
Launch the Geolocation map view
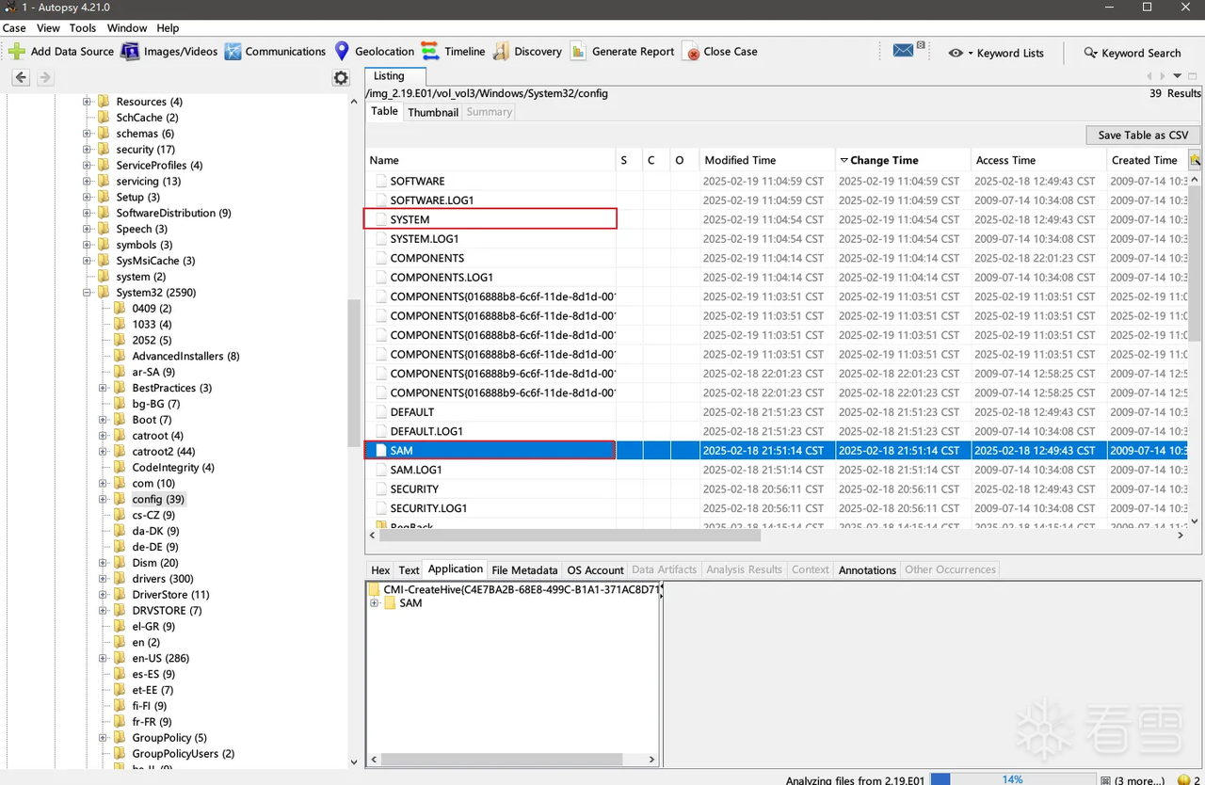pyautogui.click(x=374, y=52)
